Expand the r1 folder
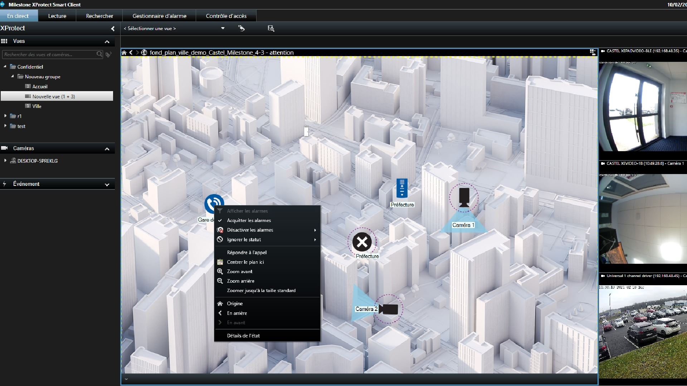The width and height of the screenshot is (687, 386). click(x=5, y=116)
